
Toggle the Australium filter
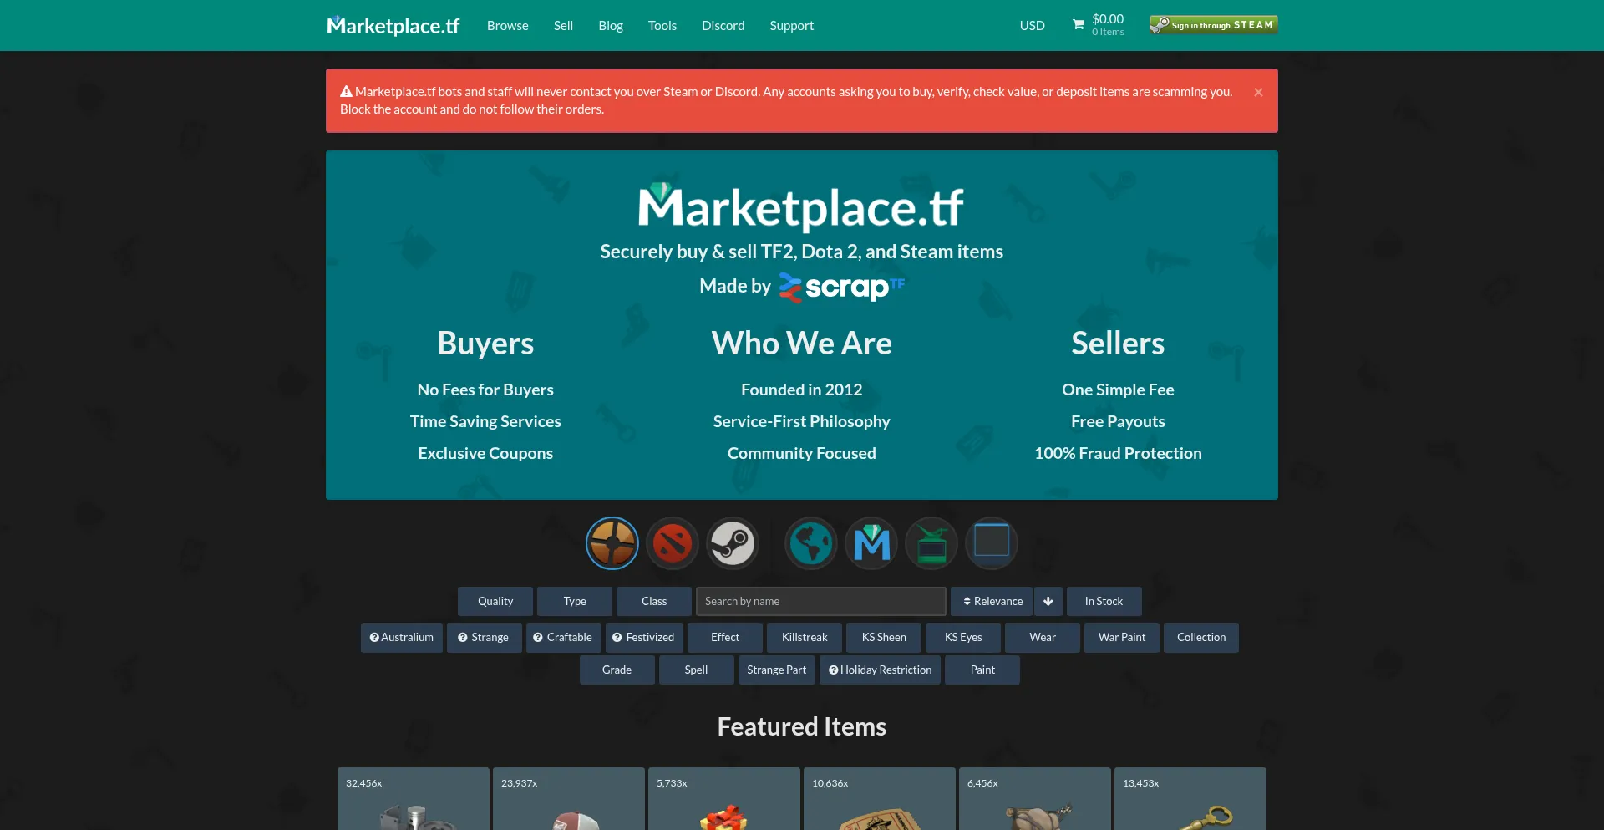point(402,637)
